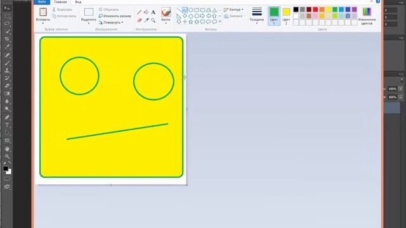
Task: Select the Magnifier tool in Paint
Action: 154,20
